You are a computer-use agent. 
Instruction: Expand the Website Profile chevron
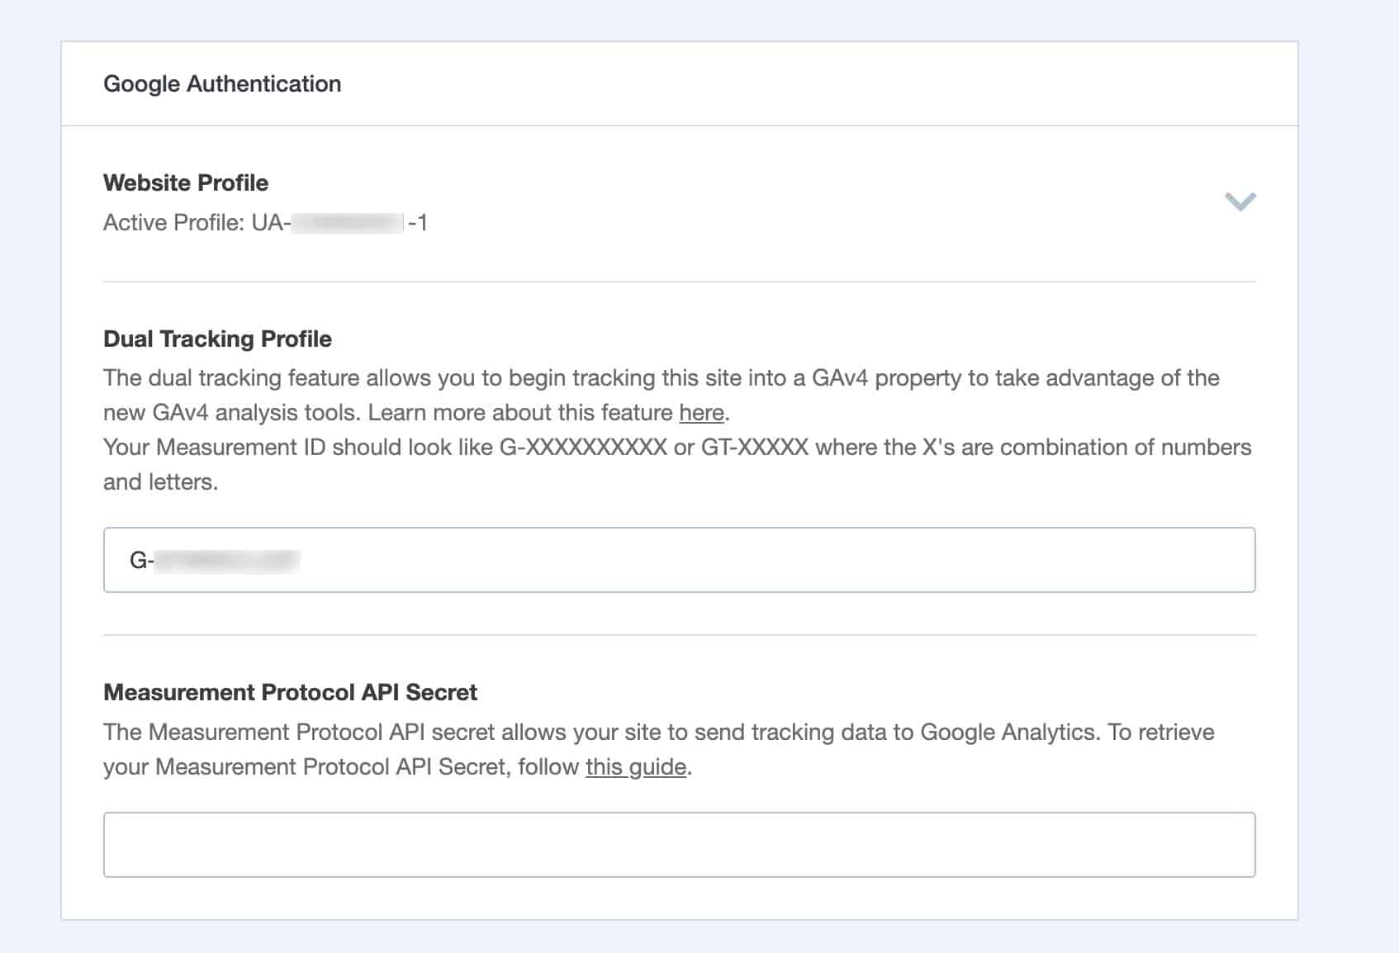click(x=1240, y=202)
